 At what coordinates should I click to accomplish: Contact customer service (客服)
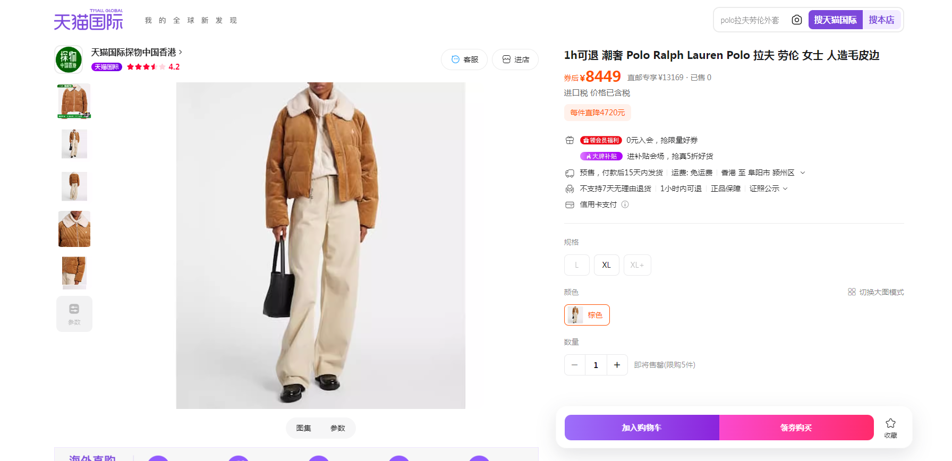click(464, 59)
